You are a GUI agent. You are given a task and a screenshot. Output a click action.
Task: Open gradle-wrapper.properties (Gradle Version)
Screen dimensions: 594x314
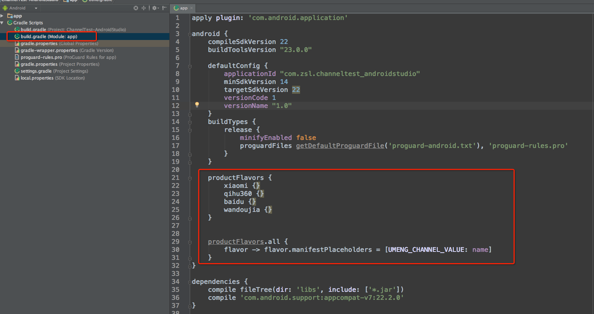[64, 51]
